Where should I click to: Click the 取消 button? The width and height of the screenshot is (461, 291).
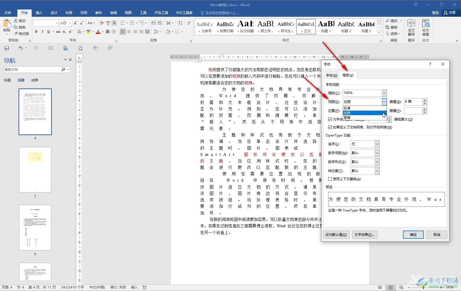[437, 235]
